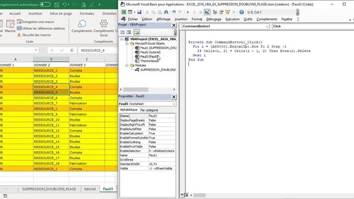Screen dimensions: 354x199
Task: Collapse the Microsoft Excel Objets folder
Action: [x=127, y=43]
